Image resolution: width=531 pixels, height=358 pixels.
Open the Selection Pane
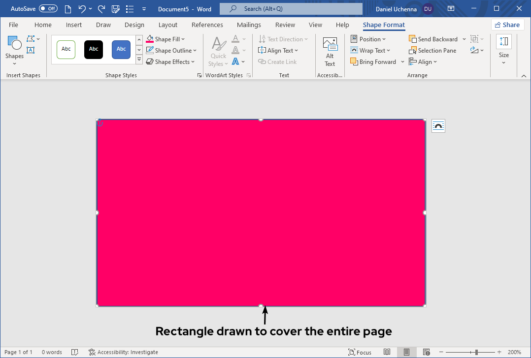pos(432,51)
